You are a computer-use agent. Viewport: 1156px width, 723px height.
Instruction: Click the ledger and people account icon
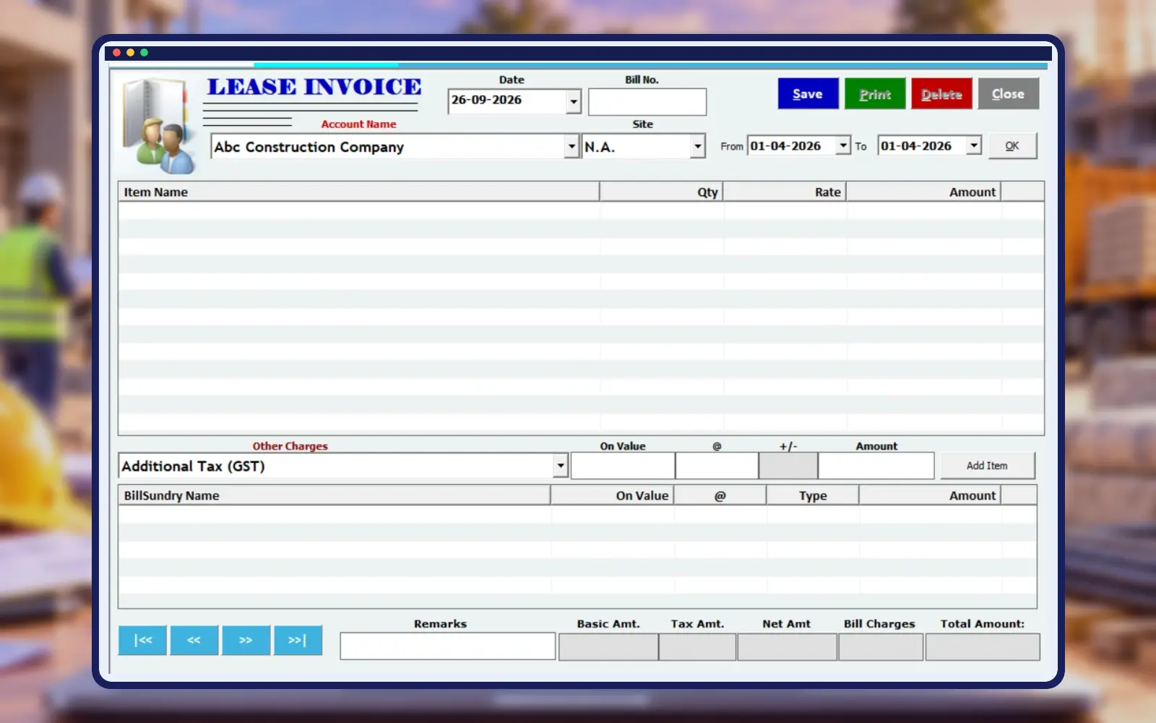(x=160, y=127)
